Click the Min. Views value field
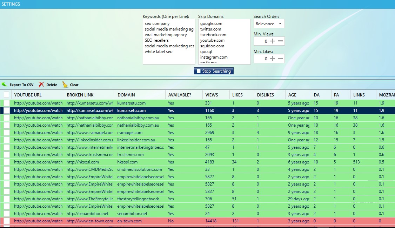395x228 pixels. pyautogui.click(x=261, y=41)
